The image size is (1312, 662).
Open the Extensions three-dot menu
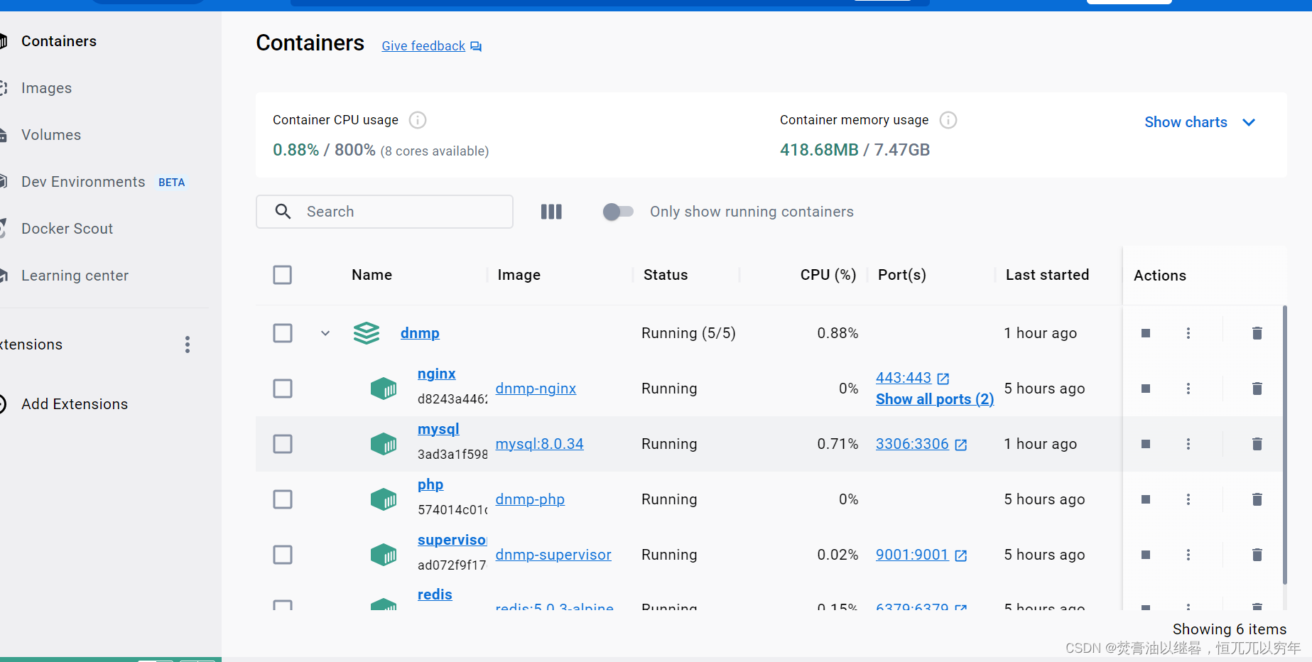point(188,344)
